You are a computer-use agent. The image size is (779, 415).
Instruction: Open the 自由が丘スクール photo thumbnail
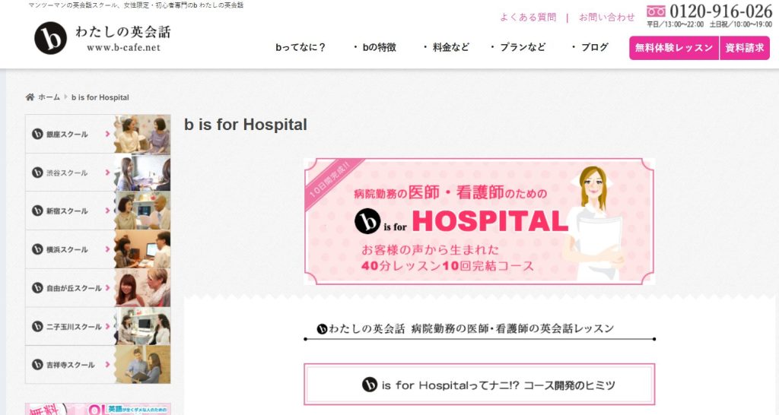pos(142,288)
